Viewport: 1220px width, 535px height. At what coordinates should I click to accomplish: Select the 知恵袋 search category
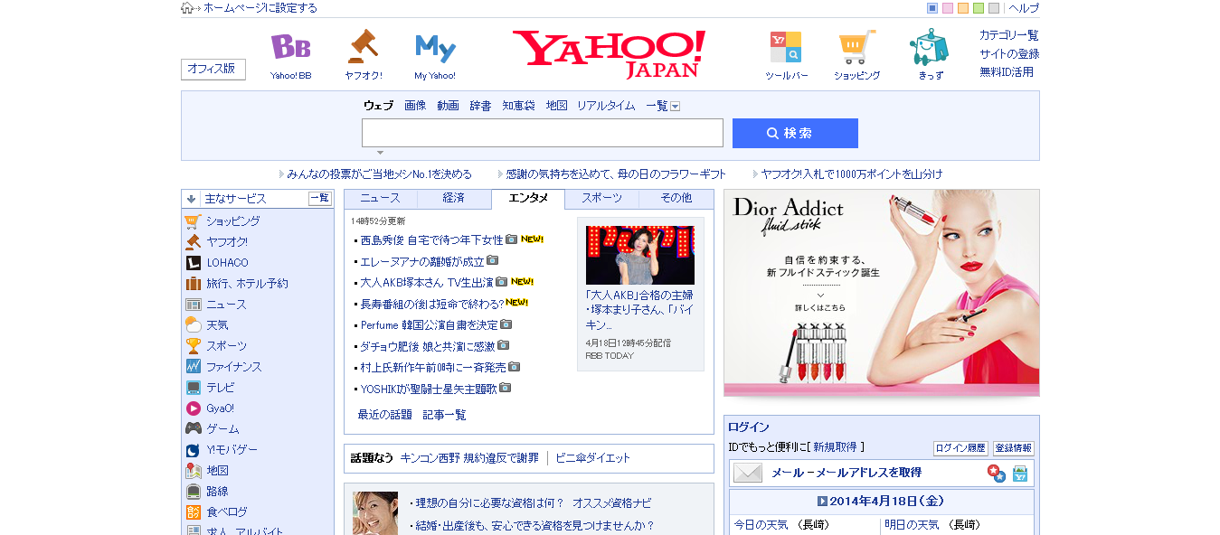(x=518, y=106)
